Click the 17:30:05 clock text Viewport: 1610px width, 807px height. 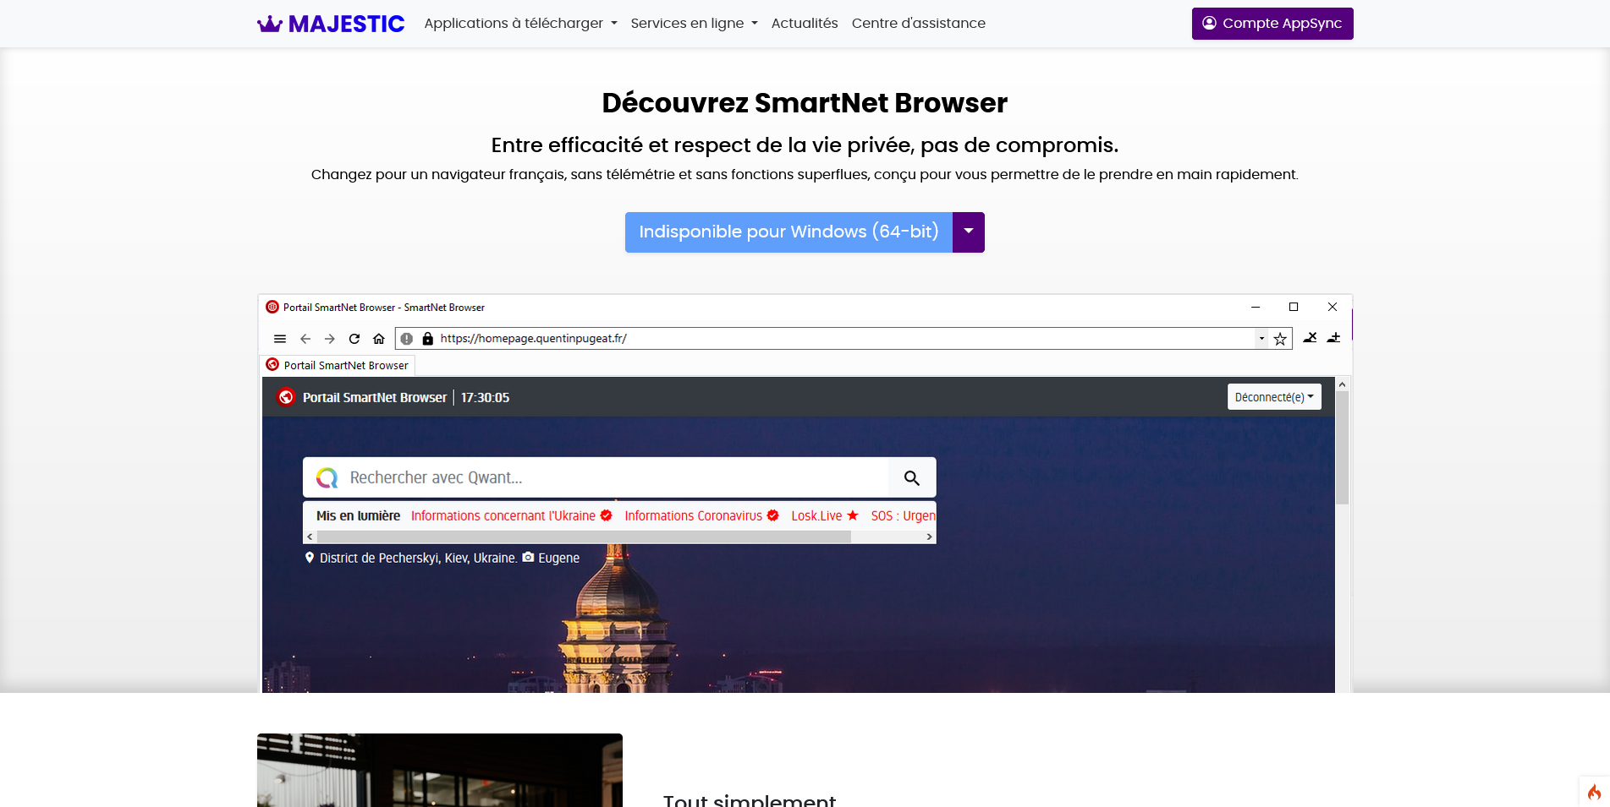click(485, 397)
